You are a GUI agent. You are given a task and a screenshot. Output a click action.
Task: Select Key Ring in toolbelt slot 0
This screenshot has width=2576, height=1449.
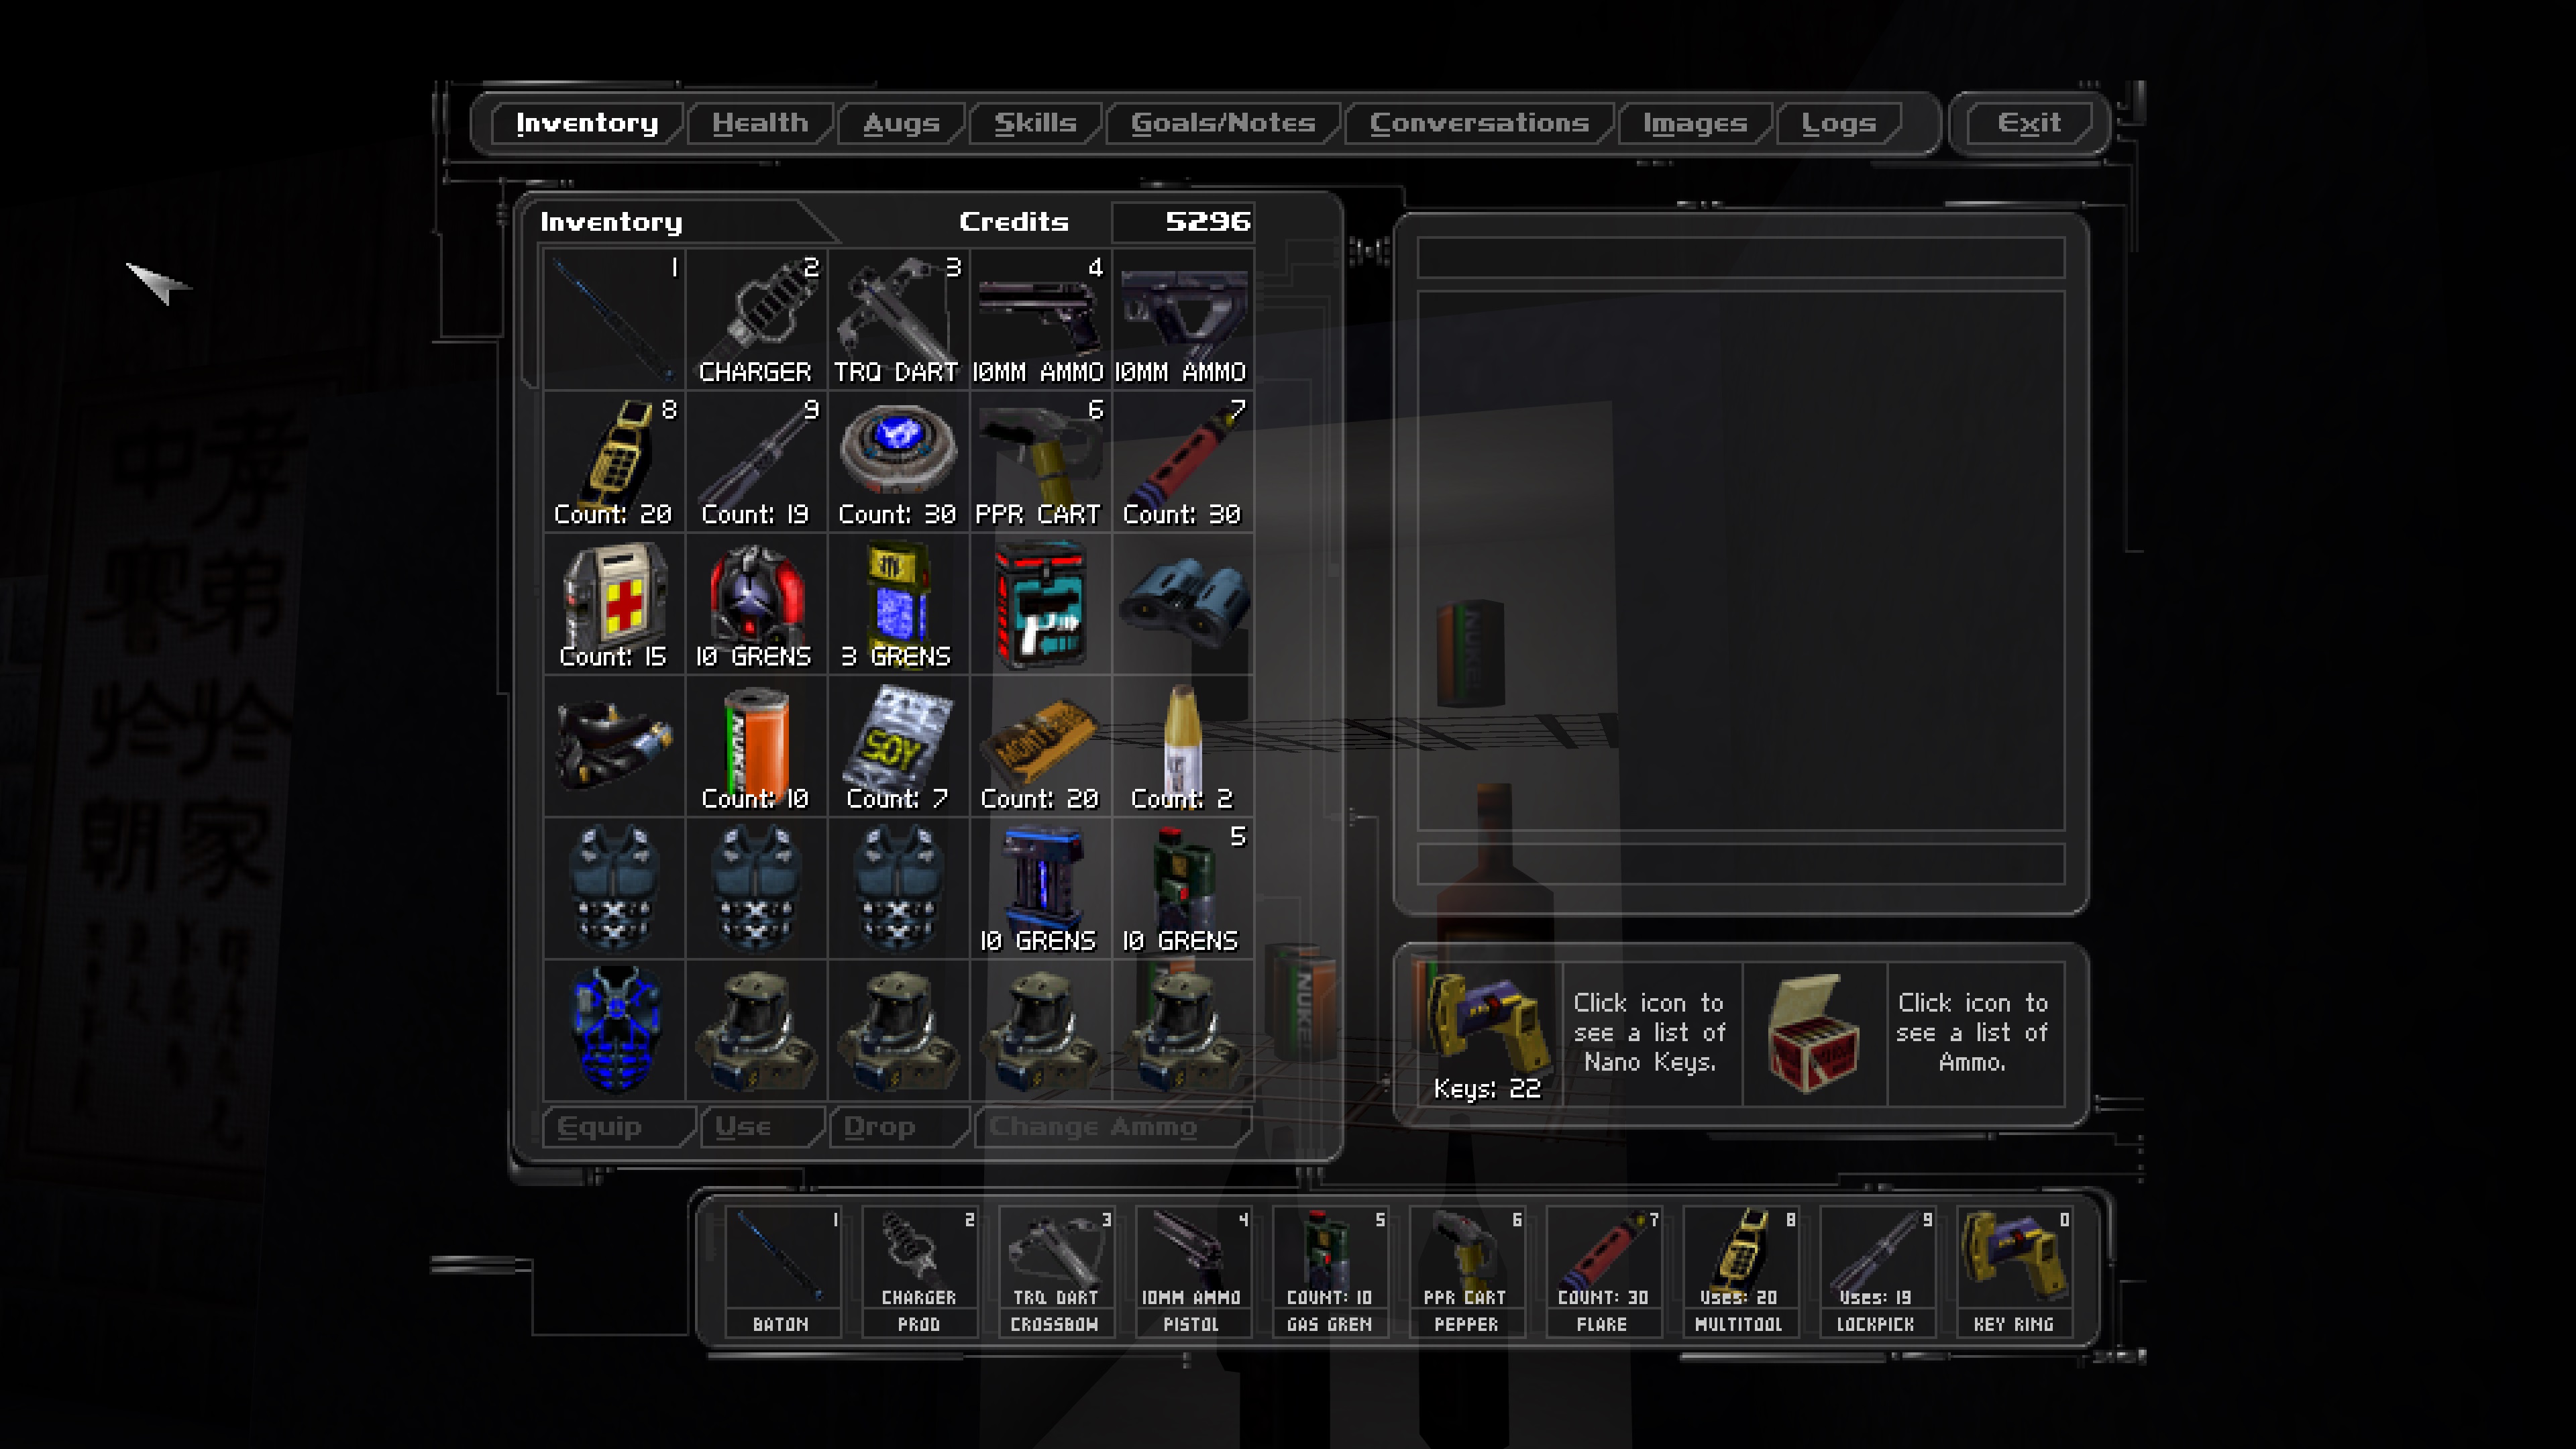[2014, 1271]
